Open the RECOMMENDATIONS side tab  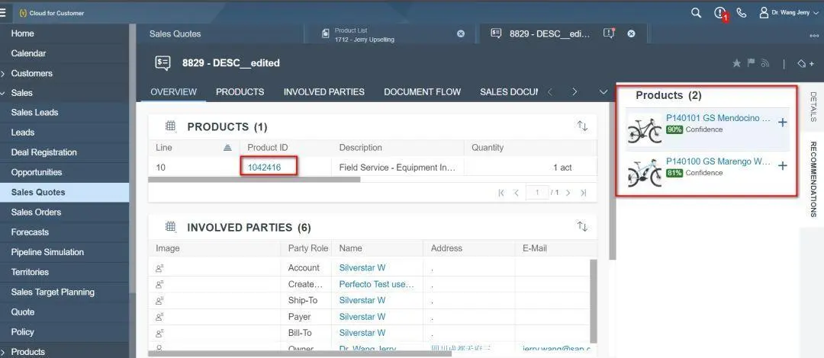[813, 179]
